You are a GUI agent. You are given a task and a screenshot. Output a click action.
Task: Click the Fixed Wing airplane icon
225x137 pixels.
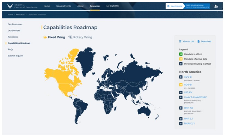pyautogui.click(x=45, y=37)
